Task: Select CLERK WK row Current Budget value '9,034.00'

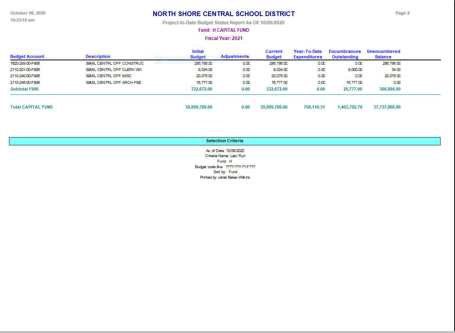Action: pos(280,70)
